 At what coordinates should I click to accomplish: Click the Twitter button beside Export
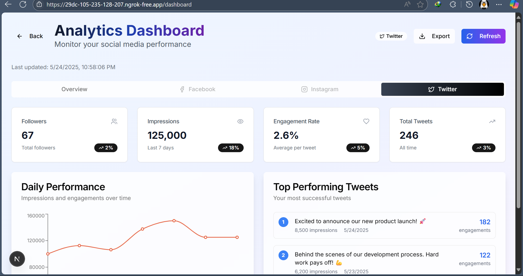tap(391, 36)
